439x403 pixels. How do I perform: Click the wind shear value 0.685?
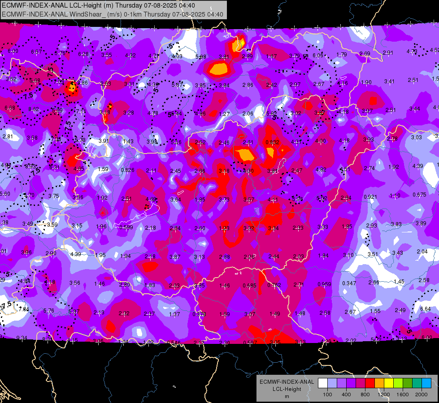(x=249, y=286)
